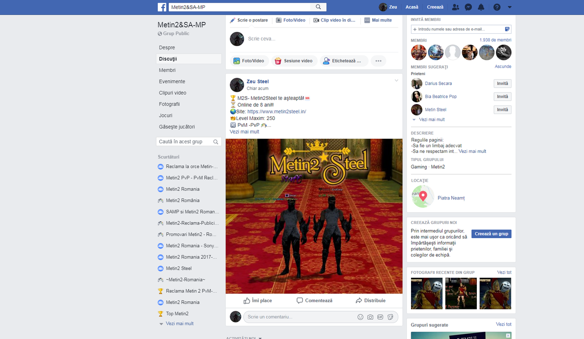Open the Creează menu in top bar
The image size is (584, 339).
[435, 7]
